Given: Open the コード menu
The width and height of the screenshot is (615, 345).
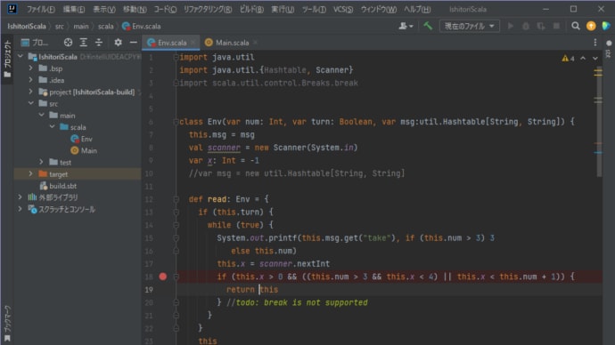Looking at the screenshot, I should (165, 9).
